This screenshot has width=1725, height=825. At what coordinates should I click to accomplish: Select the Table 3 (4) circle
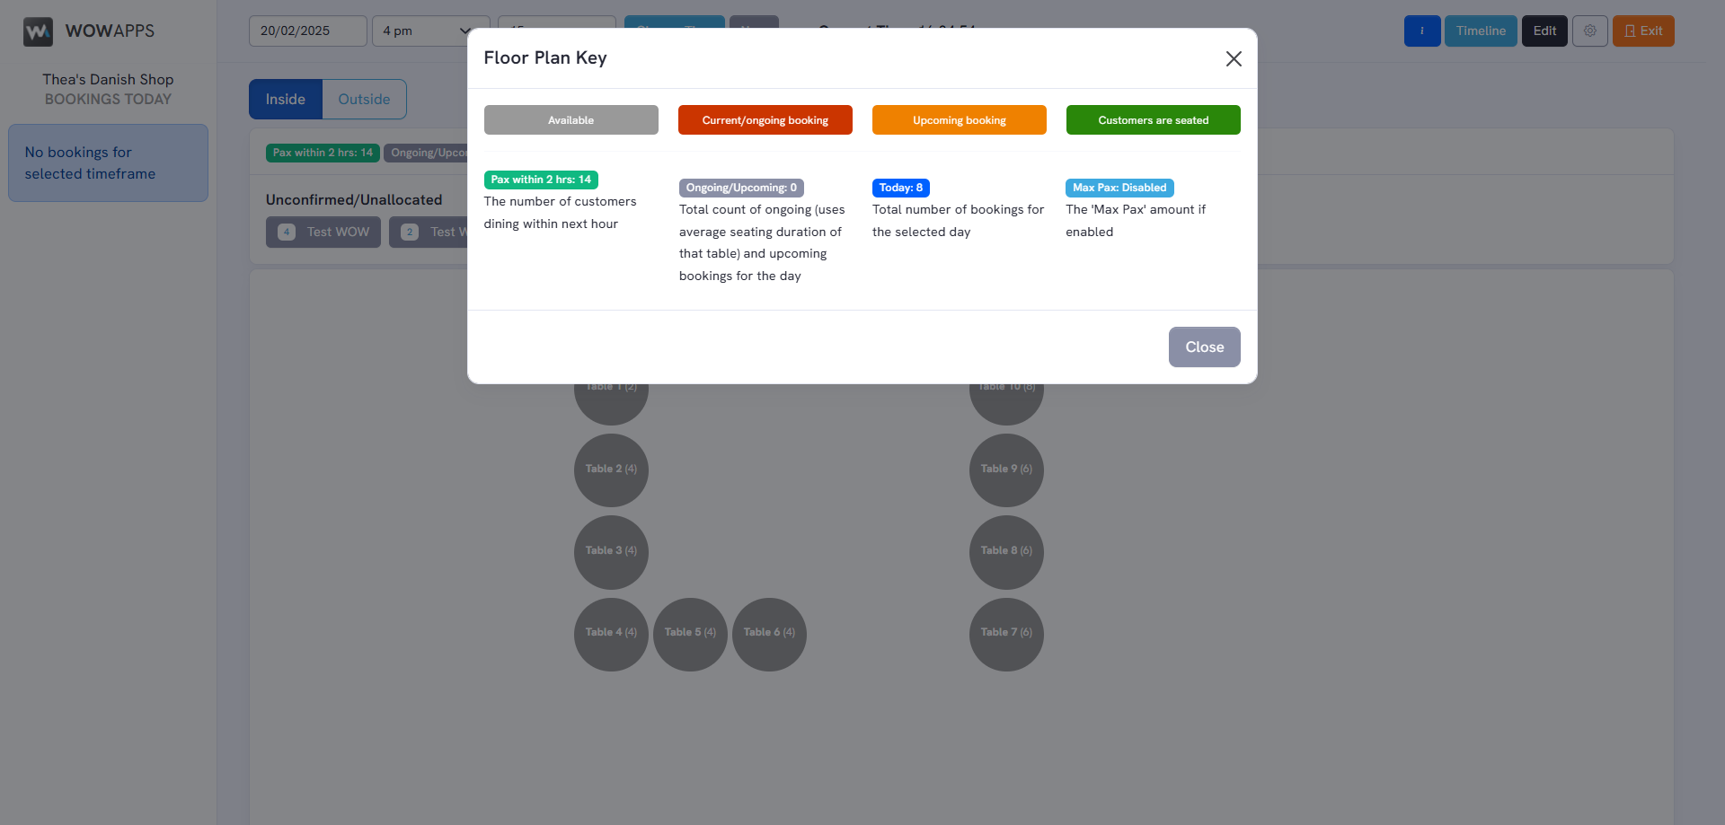click(x=611, y=551)
